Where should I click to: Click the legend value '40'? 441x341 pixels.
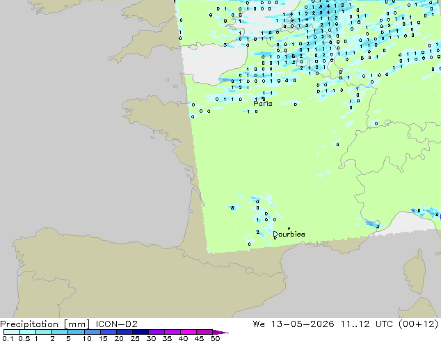pos(183,338)
